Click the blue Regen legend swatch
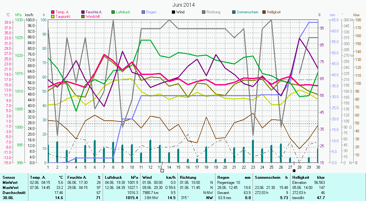This screenshot has height=201, width=366. (143, 12)
